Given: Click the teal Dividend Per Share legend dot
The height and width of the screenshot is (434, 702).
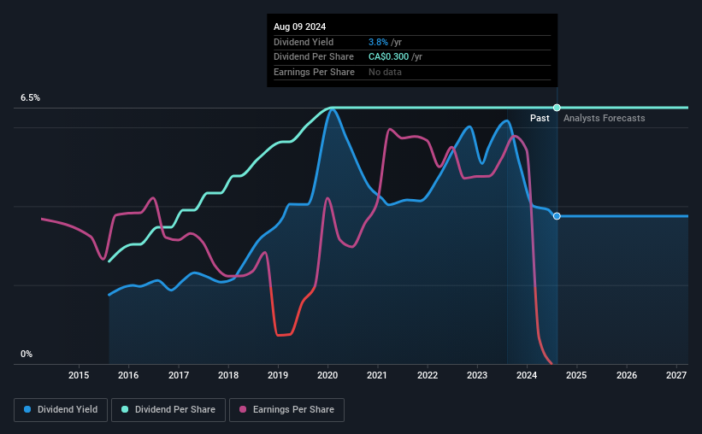Looking at the screenshot, I should (125, 409).
